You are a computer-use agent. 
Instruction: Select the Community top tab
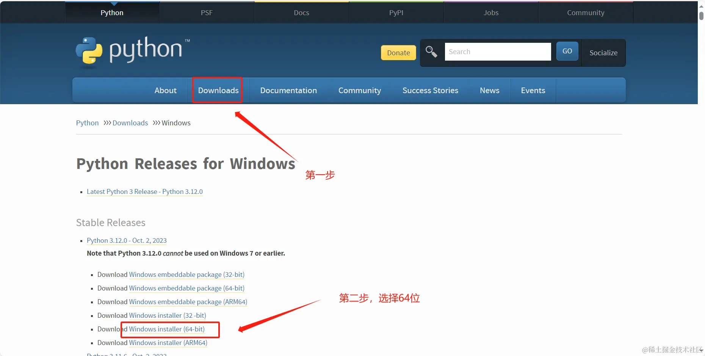click(x=586, y=12)
